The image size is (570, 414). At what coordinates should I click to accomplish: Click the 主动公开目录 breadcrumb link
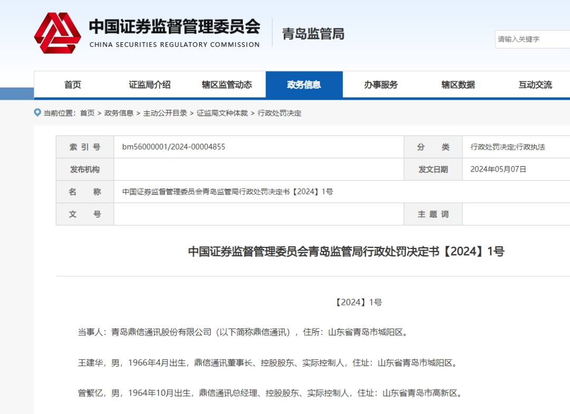click(x=165, y=113)
